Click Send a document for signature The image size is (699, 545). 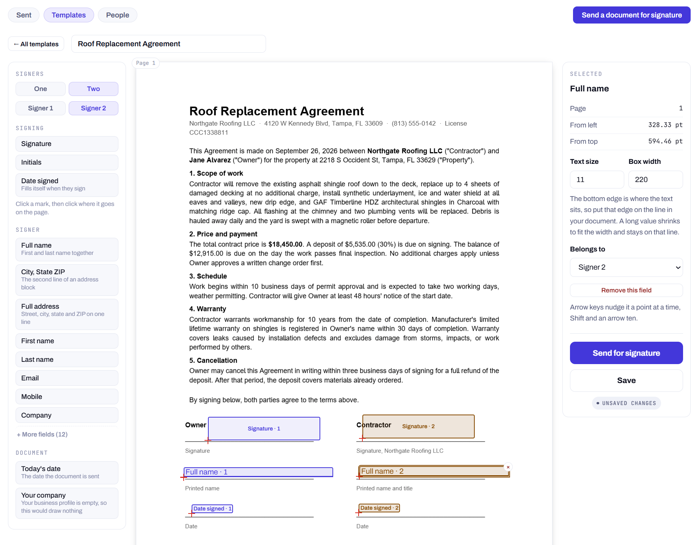(631, 15)
